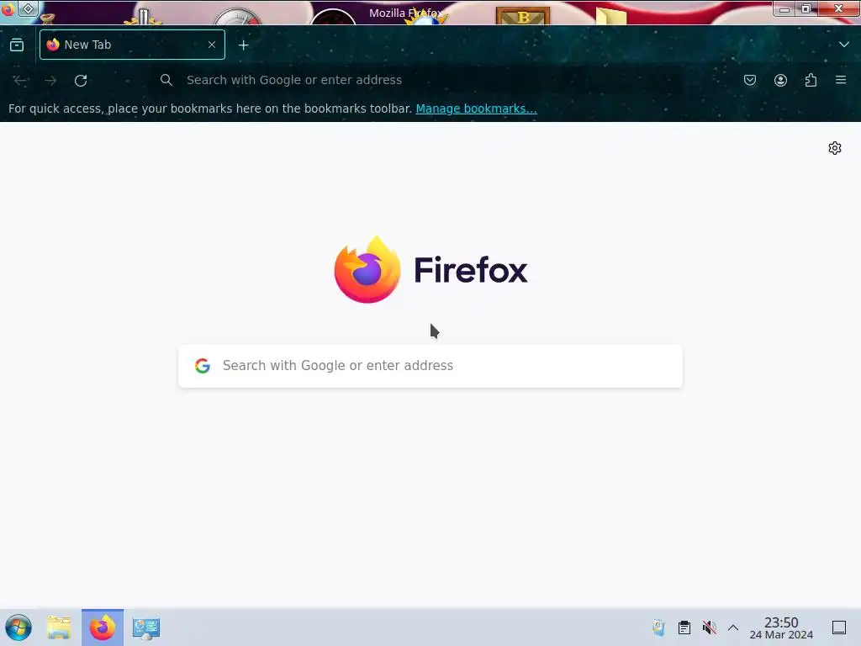Open a new tab with plus button
Image resolution: width=861 pixels, height=646 pixels.
(243, 45)
